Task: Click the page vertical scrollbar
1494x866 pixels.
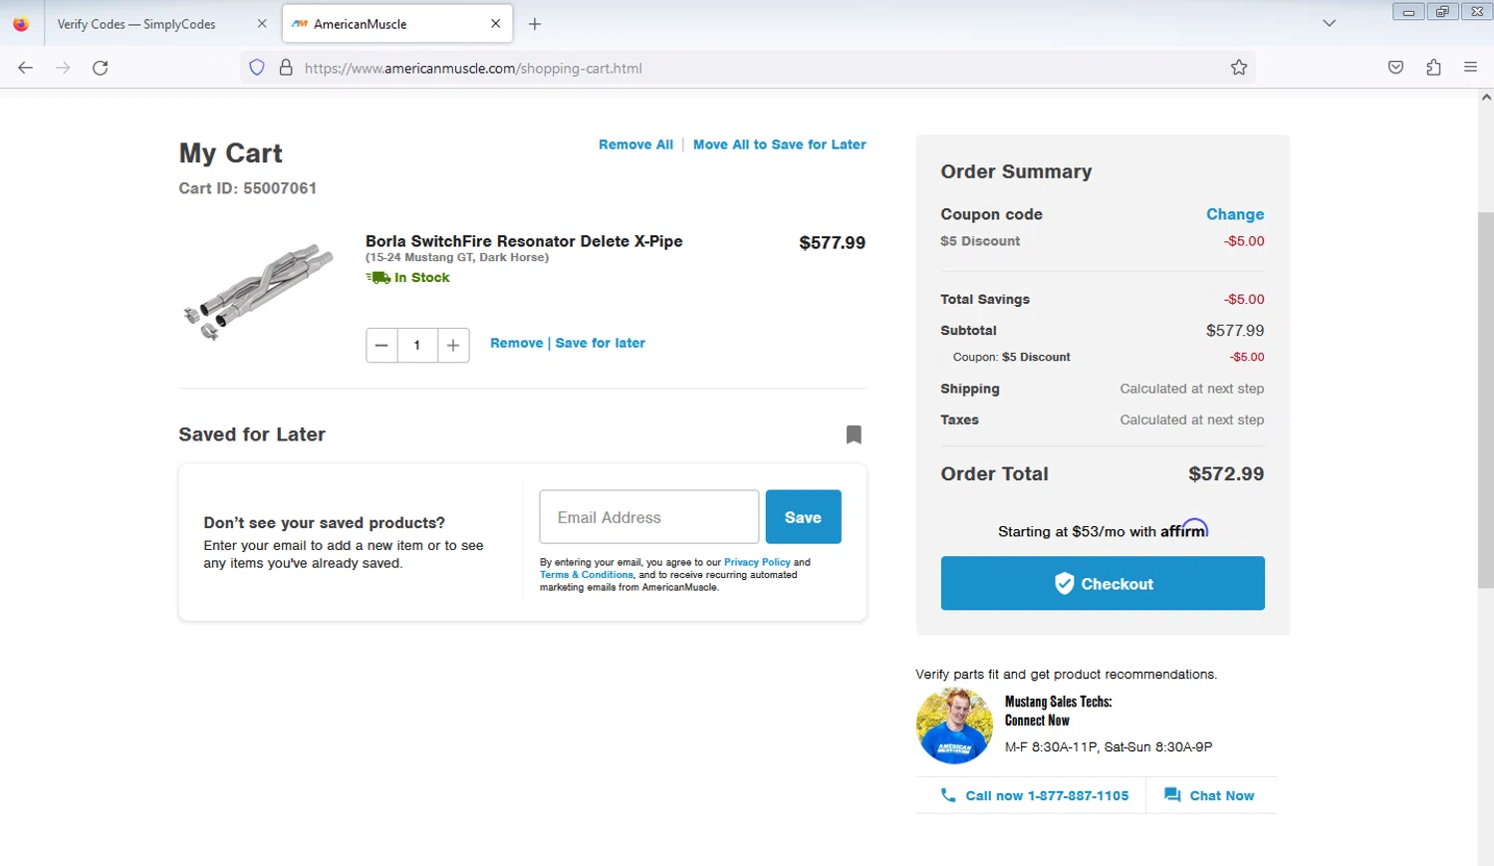Action: click(1486, 399)
